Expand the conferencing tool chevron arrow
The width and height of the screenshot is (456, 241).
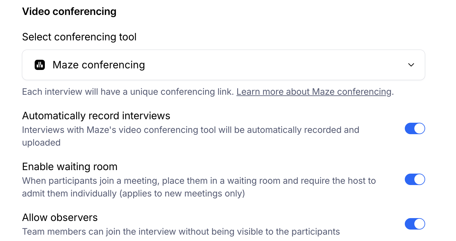coord(411,65)
